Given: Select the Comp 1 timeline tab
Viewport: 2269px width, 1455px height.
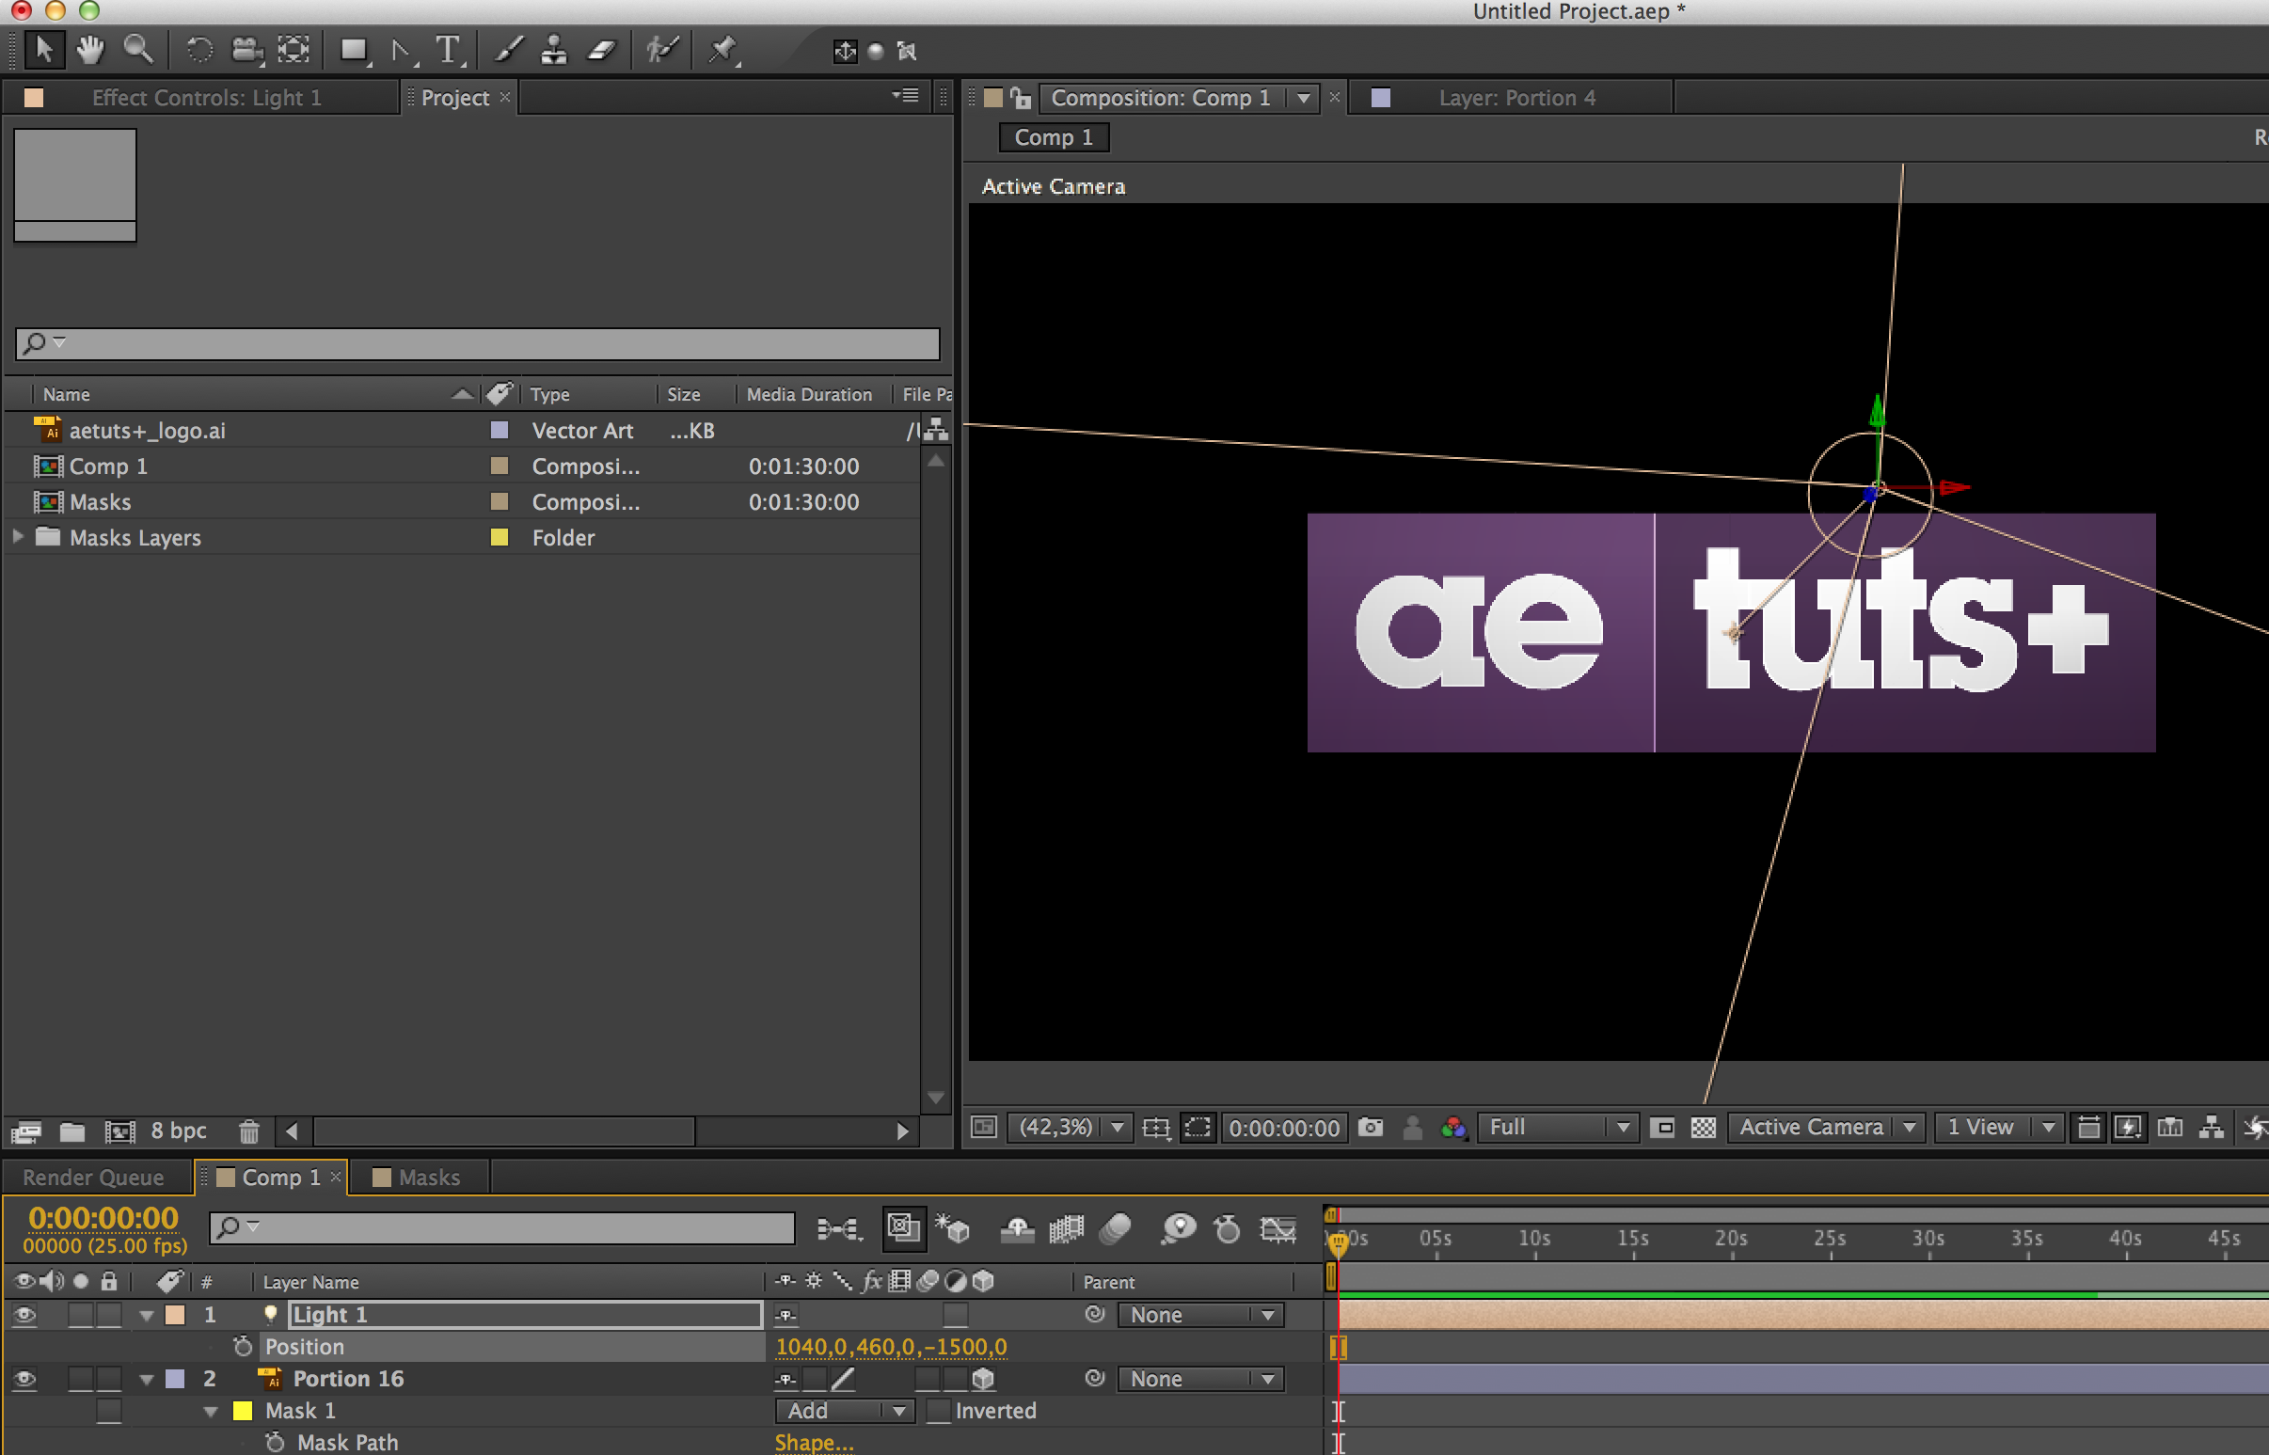Looking at the screenshot, I should [280, 1178].
